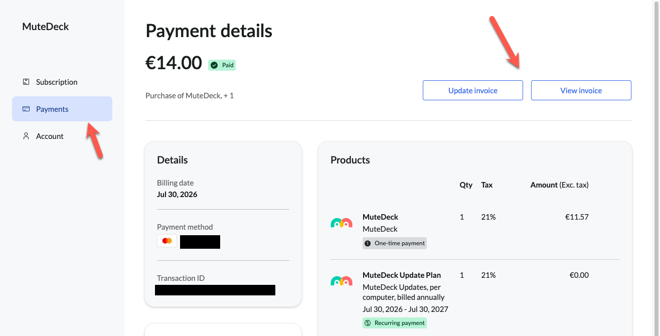660x336 pixels.
Task: Click the One-time payment badge icon
Action: coord(368,243)
